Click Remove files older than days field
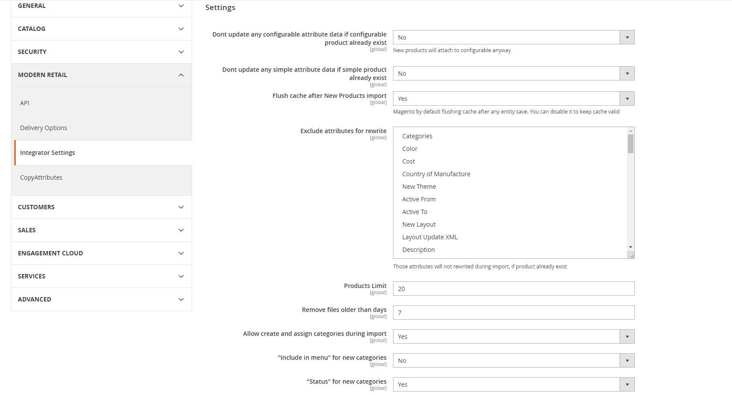This screenshot has width=732, height=395. (514, 313)
